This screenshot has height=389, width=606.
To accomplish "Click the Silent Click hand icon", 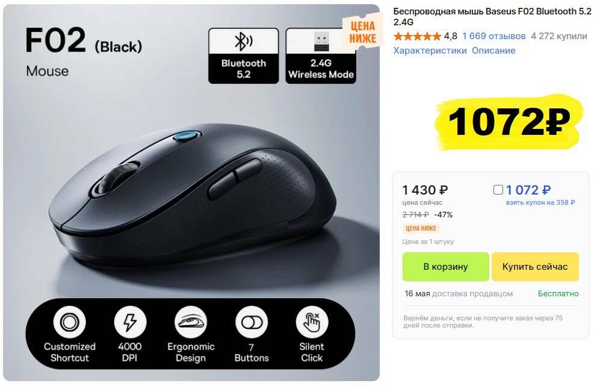I will pos(312,322).
